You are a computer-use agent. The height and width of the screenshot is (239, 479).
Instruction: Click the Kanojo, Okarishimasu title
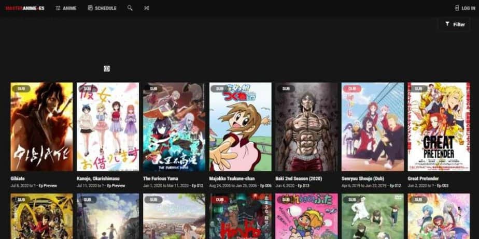click(x=98, y=178)
